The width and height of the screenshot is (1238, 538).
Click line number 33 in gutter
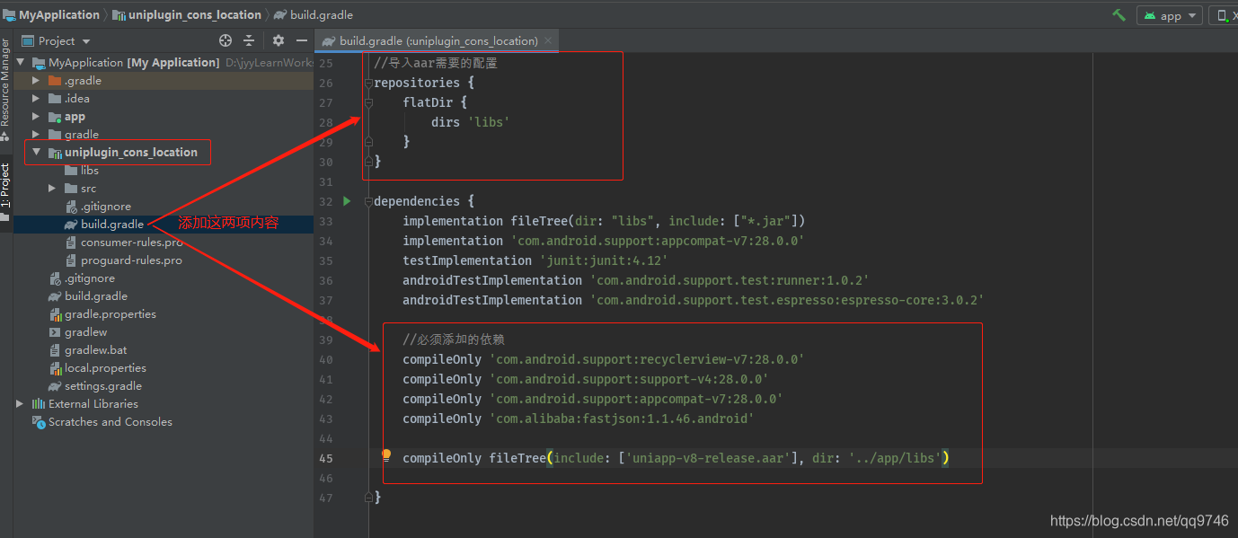click(x=325, y=221)
